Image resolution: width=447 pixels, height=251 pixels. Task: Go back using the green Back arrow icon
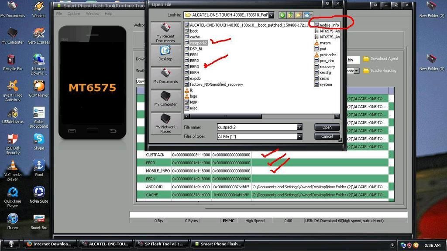pos(282,15)
